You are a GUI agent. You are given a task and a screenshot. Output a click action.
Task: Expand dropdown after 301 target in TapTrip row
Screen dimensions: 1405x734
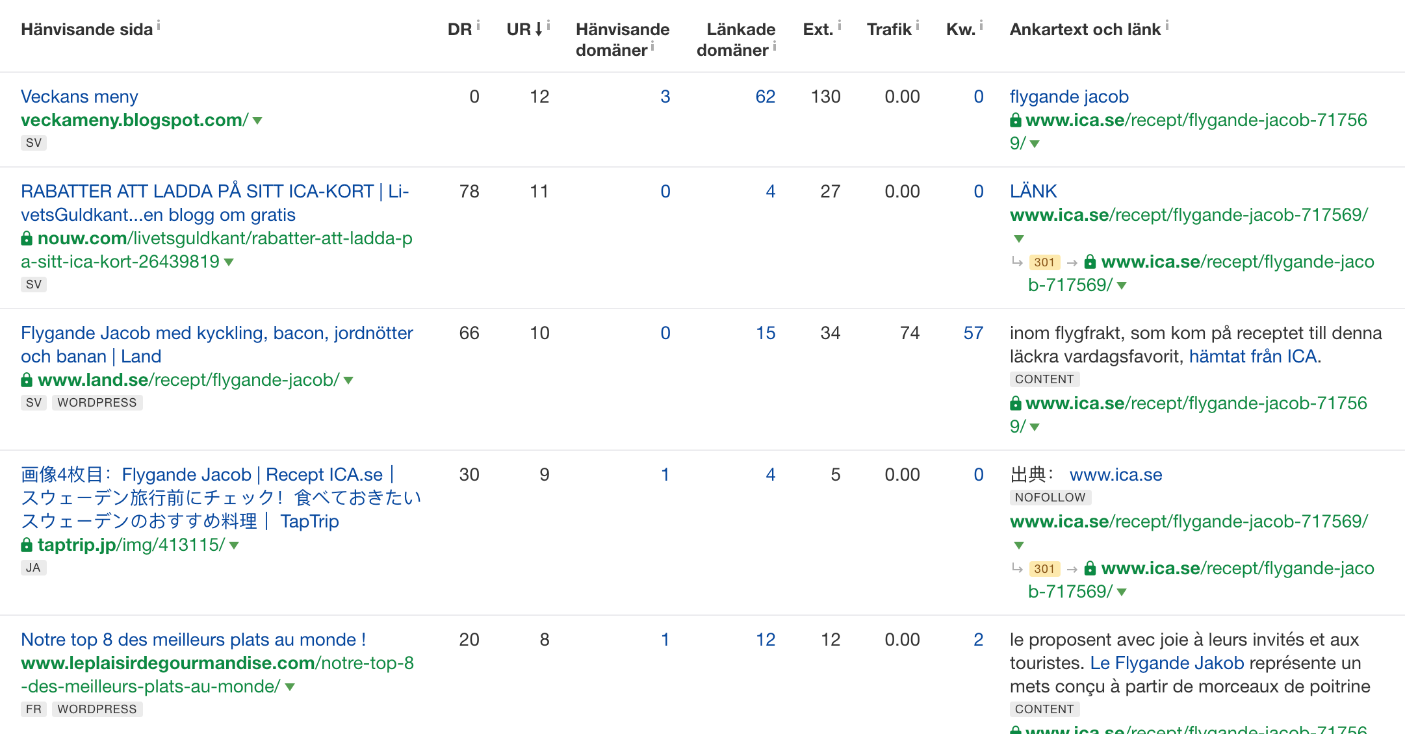(1122, 592)
